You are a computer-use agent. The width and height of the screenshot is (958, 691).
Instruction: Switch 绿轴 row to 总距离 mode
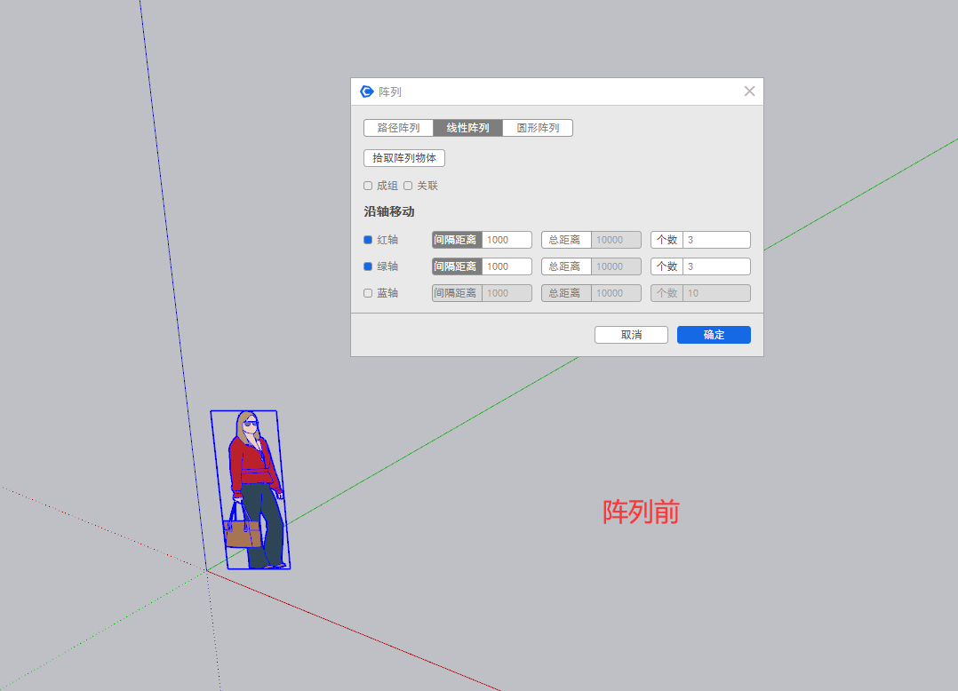[566, 266]
